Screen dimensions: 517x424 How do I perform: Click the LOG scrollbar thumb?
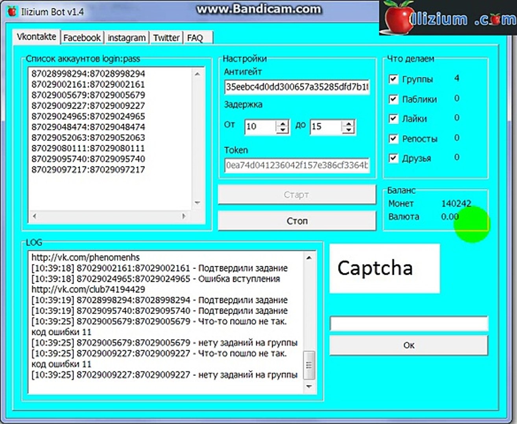click(x=309, y=365)
